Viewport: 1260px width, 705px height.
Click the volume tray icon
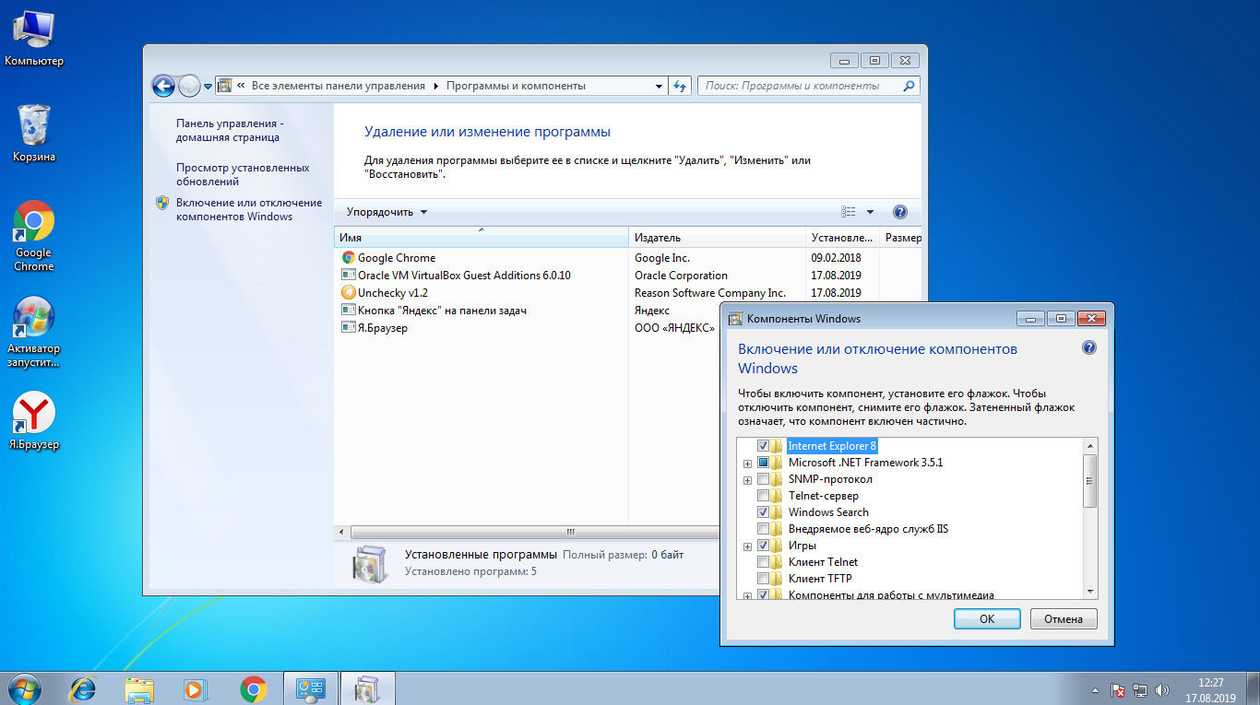(x=1162, y=689)
